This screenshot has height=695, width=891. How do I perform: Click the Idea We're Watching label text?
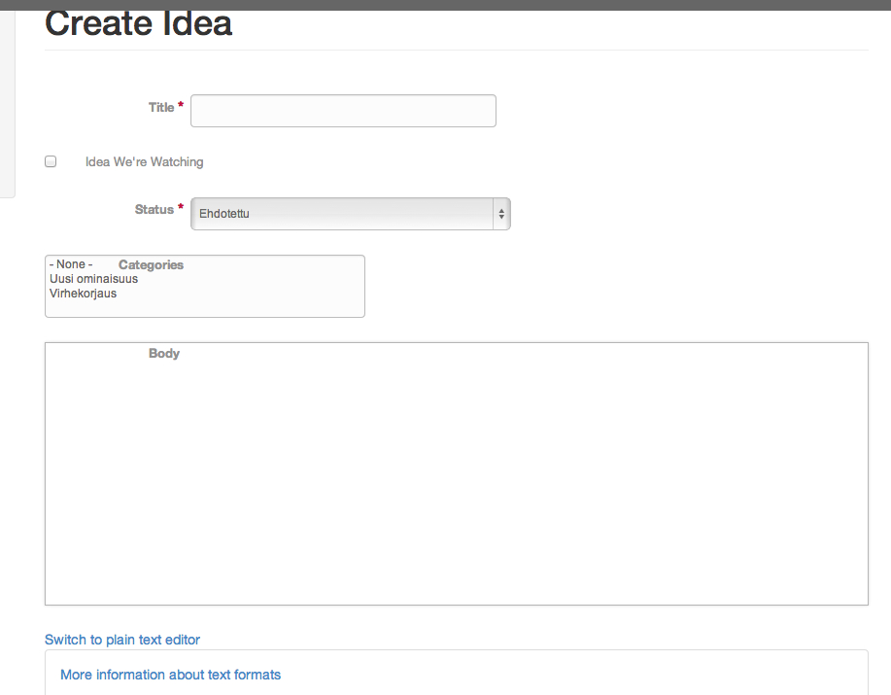tap(145, 162)
